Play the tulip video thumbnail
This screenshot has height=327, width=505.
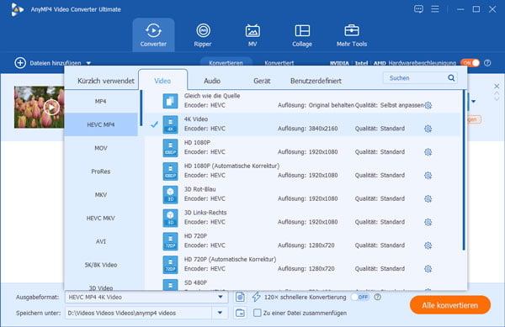[x=51, y=107]
